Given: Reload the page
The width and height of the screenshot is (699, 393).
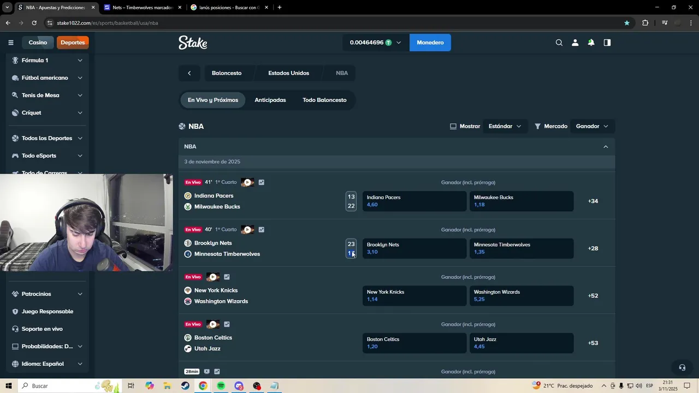Looking at the screenshot, I should pyautogui.click(x=34, y=23).
